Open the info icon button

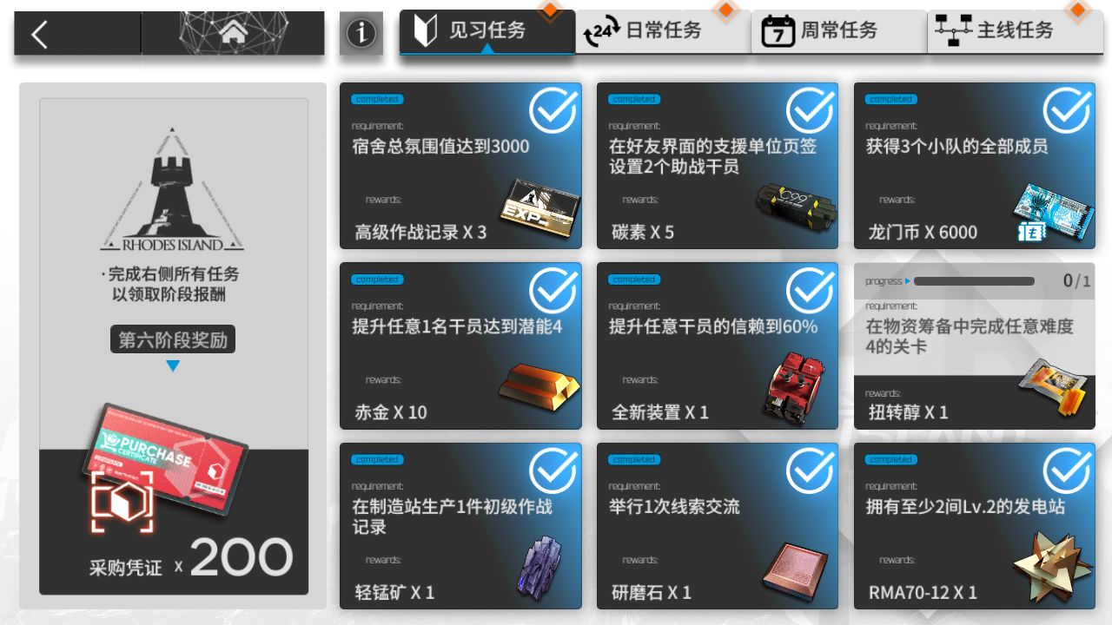click(361, 34)
